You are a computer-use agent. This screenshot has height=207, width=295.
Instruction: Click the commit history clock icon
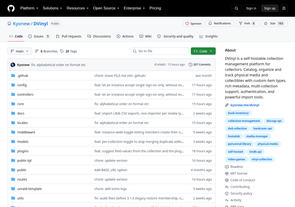[190, 65]
